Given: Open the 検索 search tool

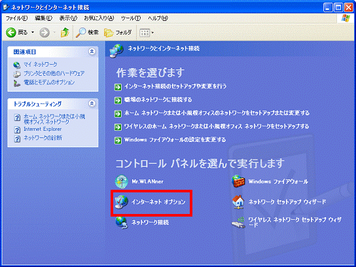Looking at the screenshot, I should point(87,33).
